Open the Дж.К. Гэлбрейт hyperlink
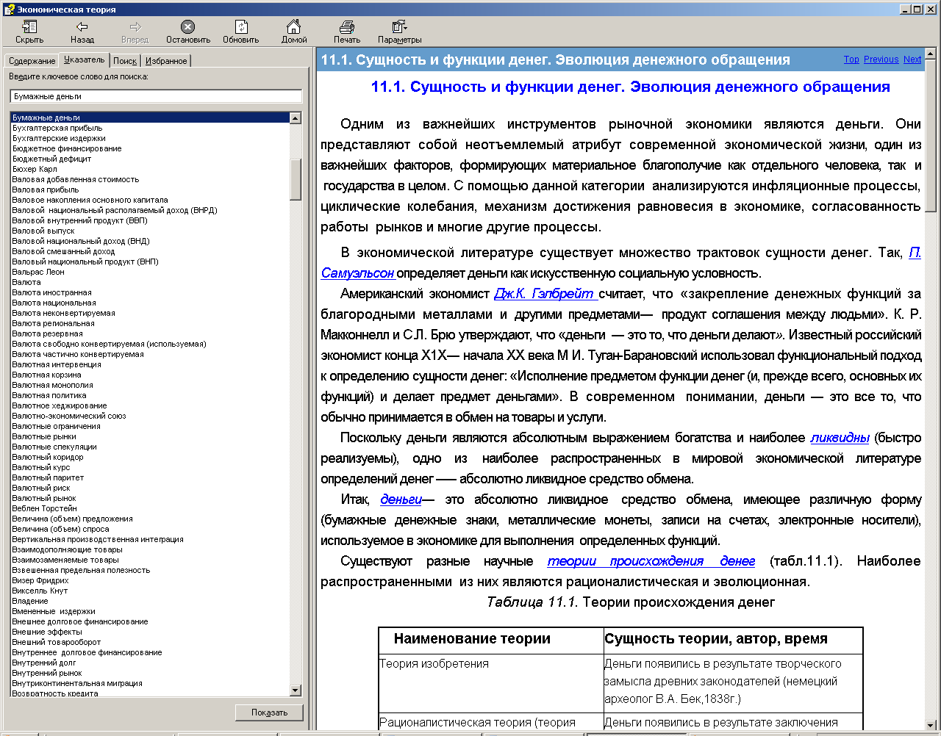This screenshot has height=736, width=941. [545, 294]
